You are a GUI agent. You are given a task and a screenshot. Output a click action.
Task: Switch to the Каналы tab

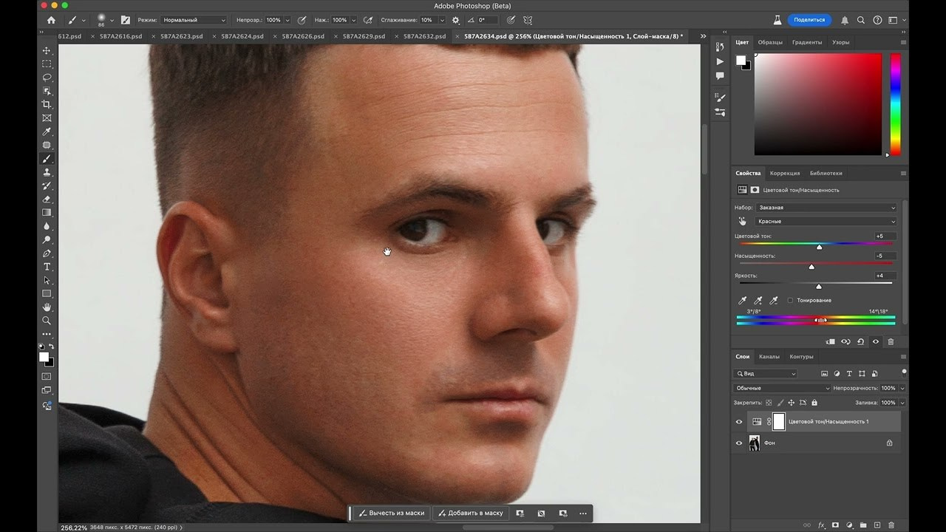[x=769, y=357]
